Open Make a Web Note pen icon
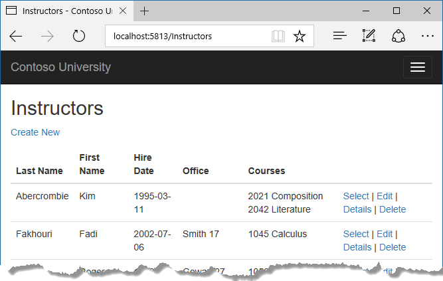 369,37
